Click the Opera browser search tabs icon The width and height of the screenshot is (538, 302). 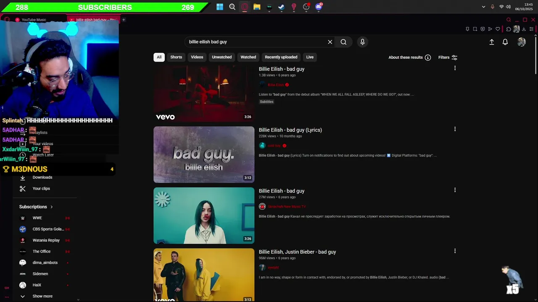[x=509, y=20]
